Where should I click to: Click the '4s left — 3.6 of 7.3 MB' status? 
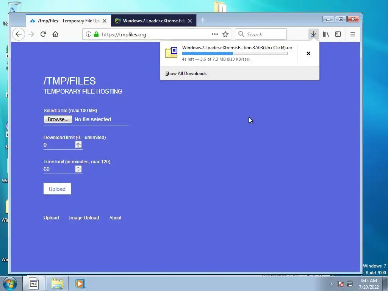click(x=216, y=59)
